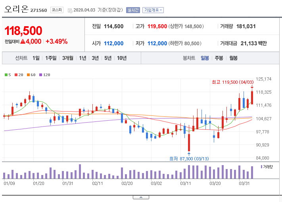The width and height of the screenshot is (282, 202).
Task: Click the red up-triangle next to 4,000
Action: coord(23,42)
